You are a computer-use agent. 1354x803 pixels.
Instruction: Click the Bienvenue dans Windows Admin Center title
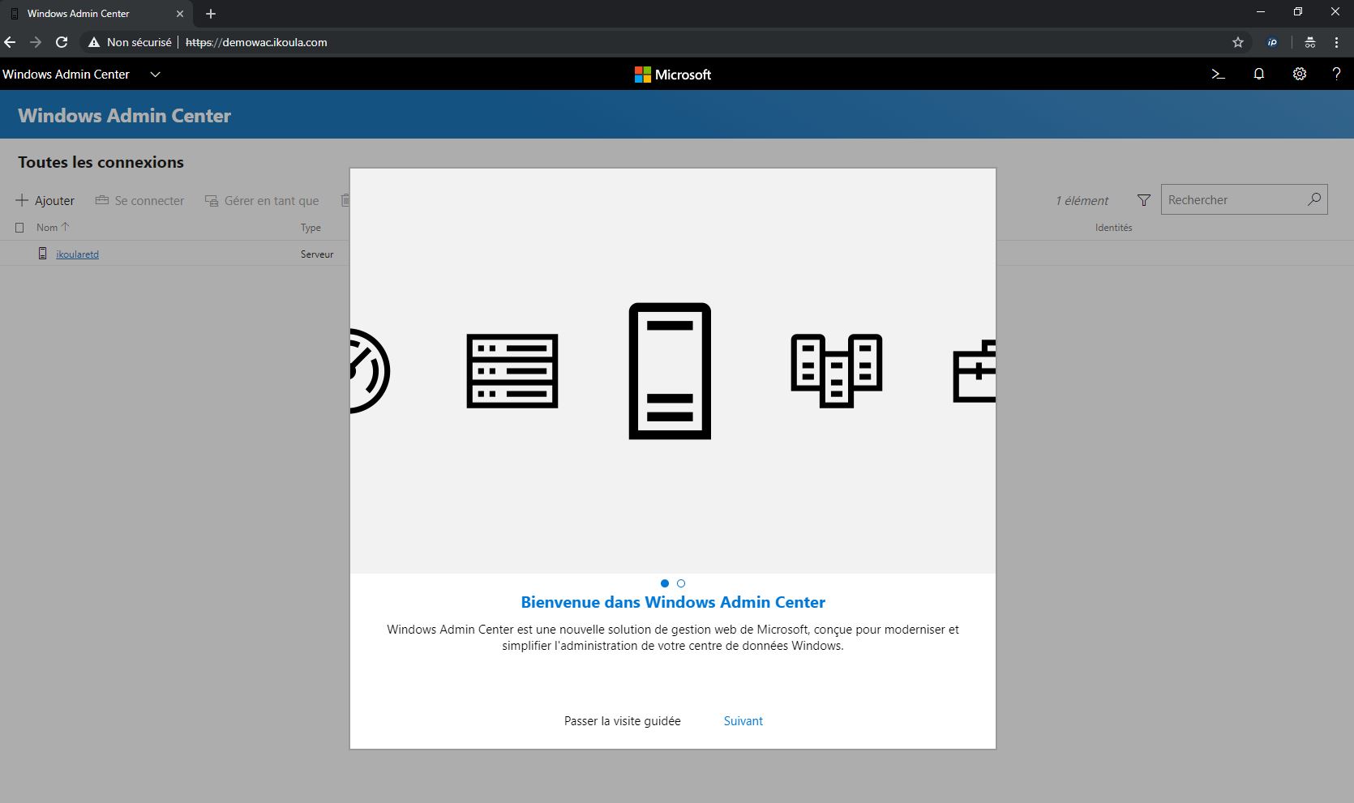point(673,602)
